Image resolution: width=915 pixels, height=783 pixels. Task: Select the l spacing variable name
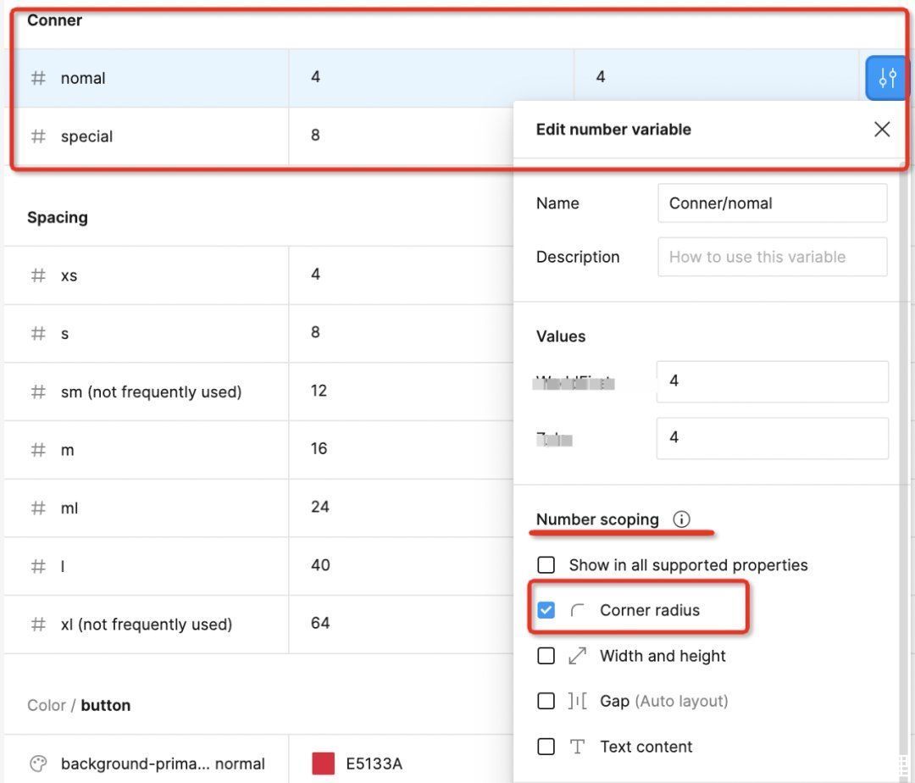[63, 566]
